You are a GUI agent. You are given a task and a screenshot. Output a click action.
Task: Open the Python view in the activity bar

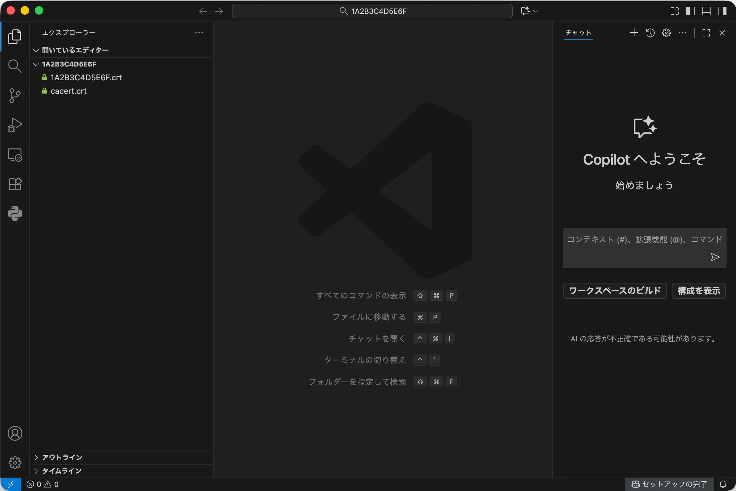coord(15,214)
